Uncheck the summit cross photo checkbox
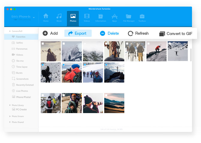This screenshot has width=201, height=143. (106, 65)
